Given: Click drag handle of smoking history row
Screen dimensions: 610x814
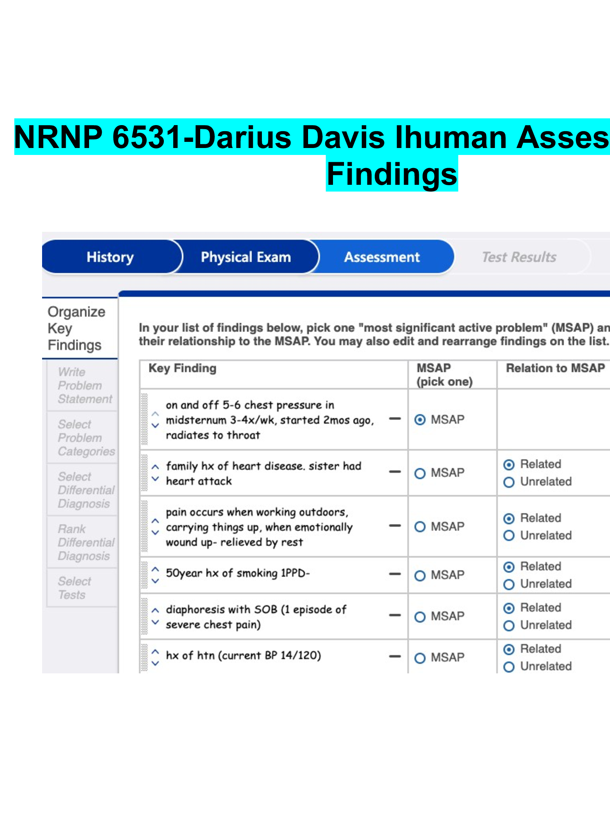Looking at the screenshot, I should coord(144,574).
